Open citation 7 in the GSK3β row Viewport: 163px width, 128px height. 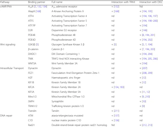point(146,44)
